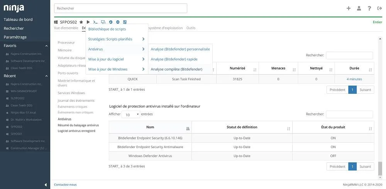The image size is (386, 189).
Task: Click Suivant under installed antivirus table
Action: [x=365, y=167]
